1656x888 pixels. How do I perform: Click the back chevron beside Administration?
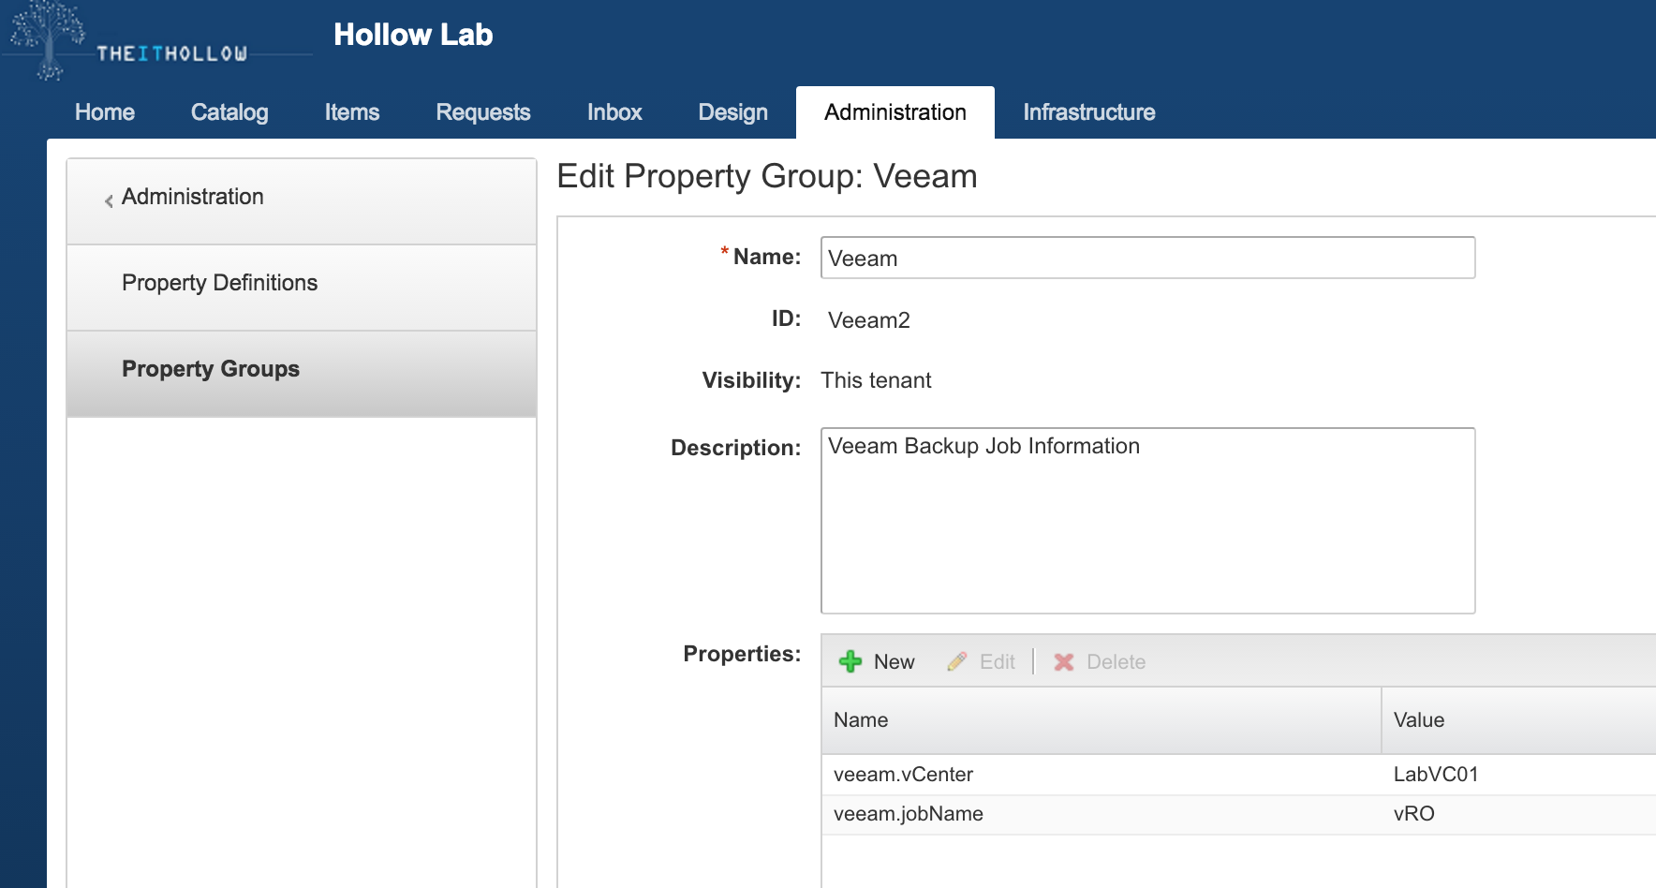click(109, 200)
